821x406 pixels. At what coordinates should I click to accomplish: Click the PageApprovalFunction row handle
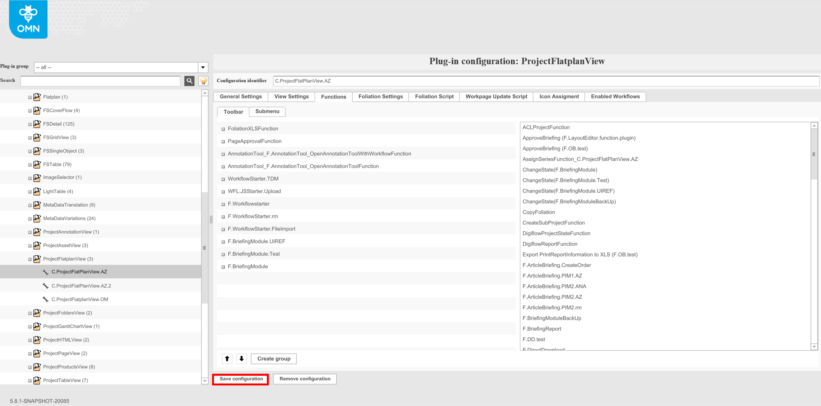coord(223,142)
